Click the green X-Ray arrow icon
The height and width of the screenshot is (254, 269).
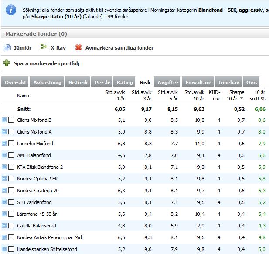(44, 47)
